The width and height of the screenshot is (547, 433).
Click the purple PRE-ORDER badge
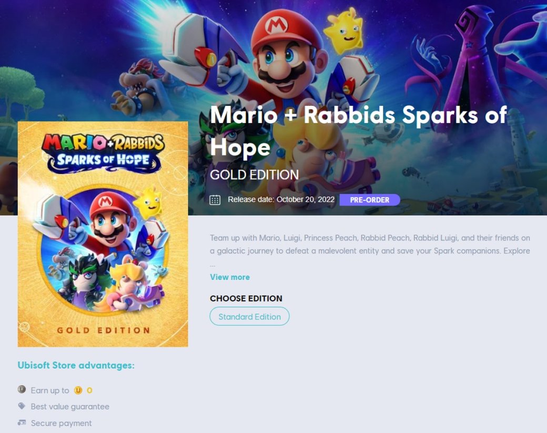click(370, 200)
